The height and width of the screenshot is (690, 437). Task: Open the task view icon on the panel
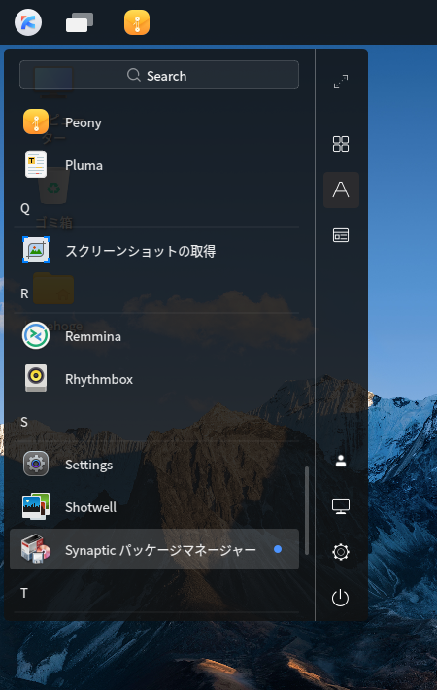pos(80,22)
